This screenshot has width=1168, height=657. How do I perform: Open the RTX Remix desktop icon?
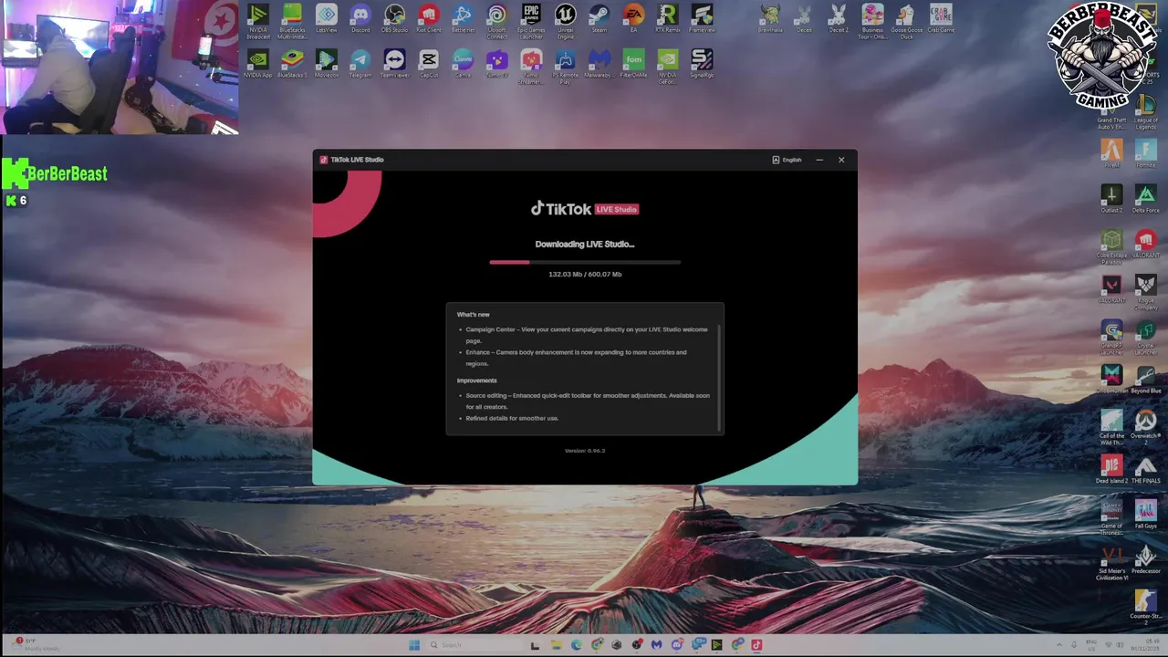667,19
